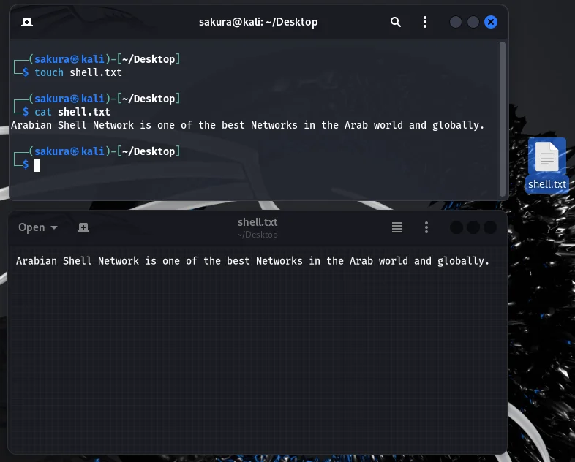Click the ~/Desktop subtitle in editor
Image resolution: width=575 pixels, height=462 pixels.
[258, 235]
